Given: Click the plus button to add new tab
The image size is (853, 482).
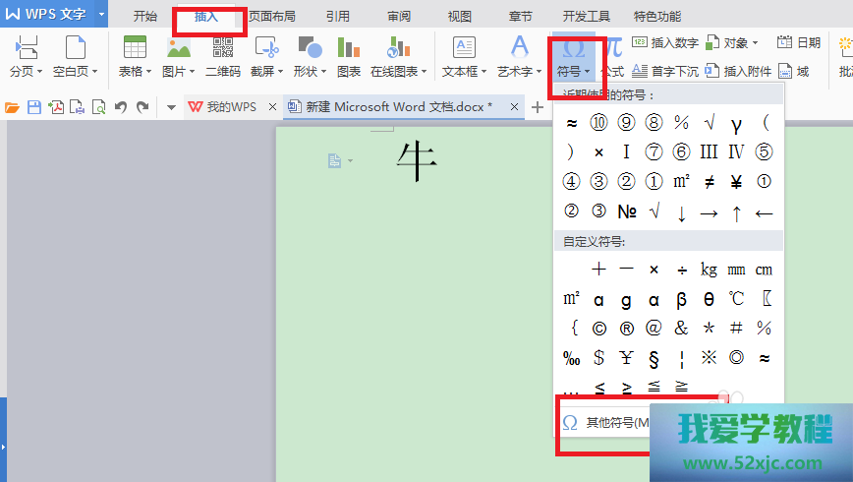Looking at the screenshot, I should (x=537, y=107).
